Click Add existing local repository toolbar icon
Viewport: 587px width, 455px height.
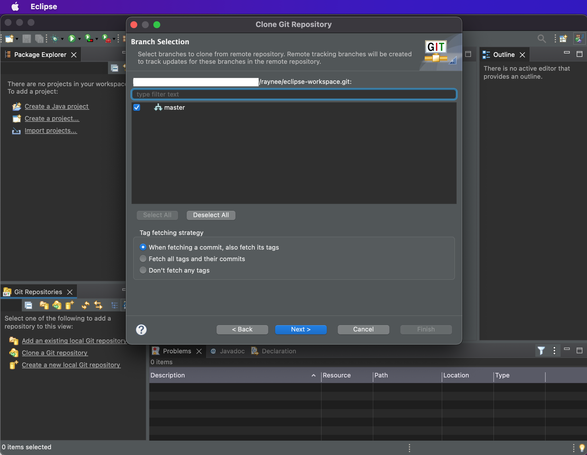44,305
